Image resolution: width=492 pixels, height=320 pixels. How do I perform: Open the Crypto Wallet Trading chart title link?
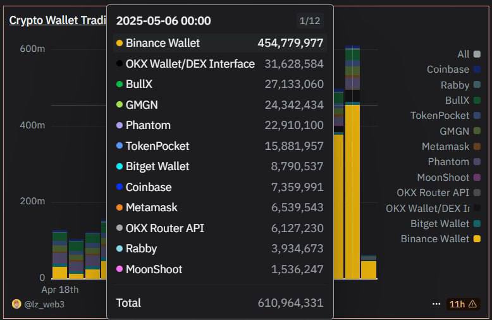click(58, 20)
